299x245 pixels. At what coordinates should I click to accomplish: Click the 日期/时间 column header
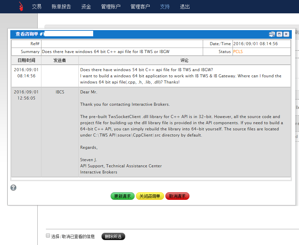pos(26,60)
